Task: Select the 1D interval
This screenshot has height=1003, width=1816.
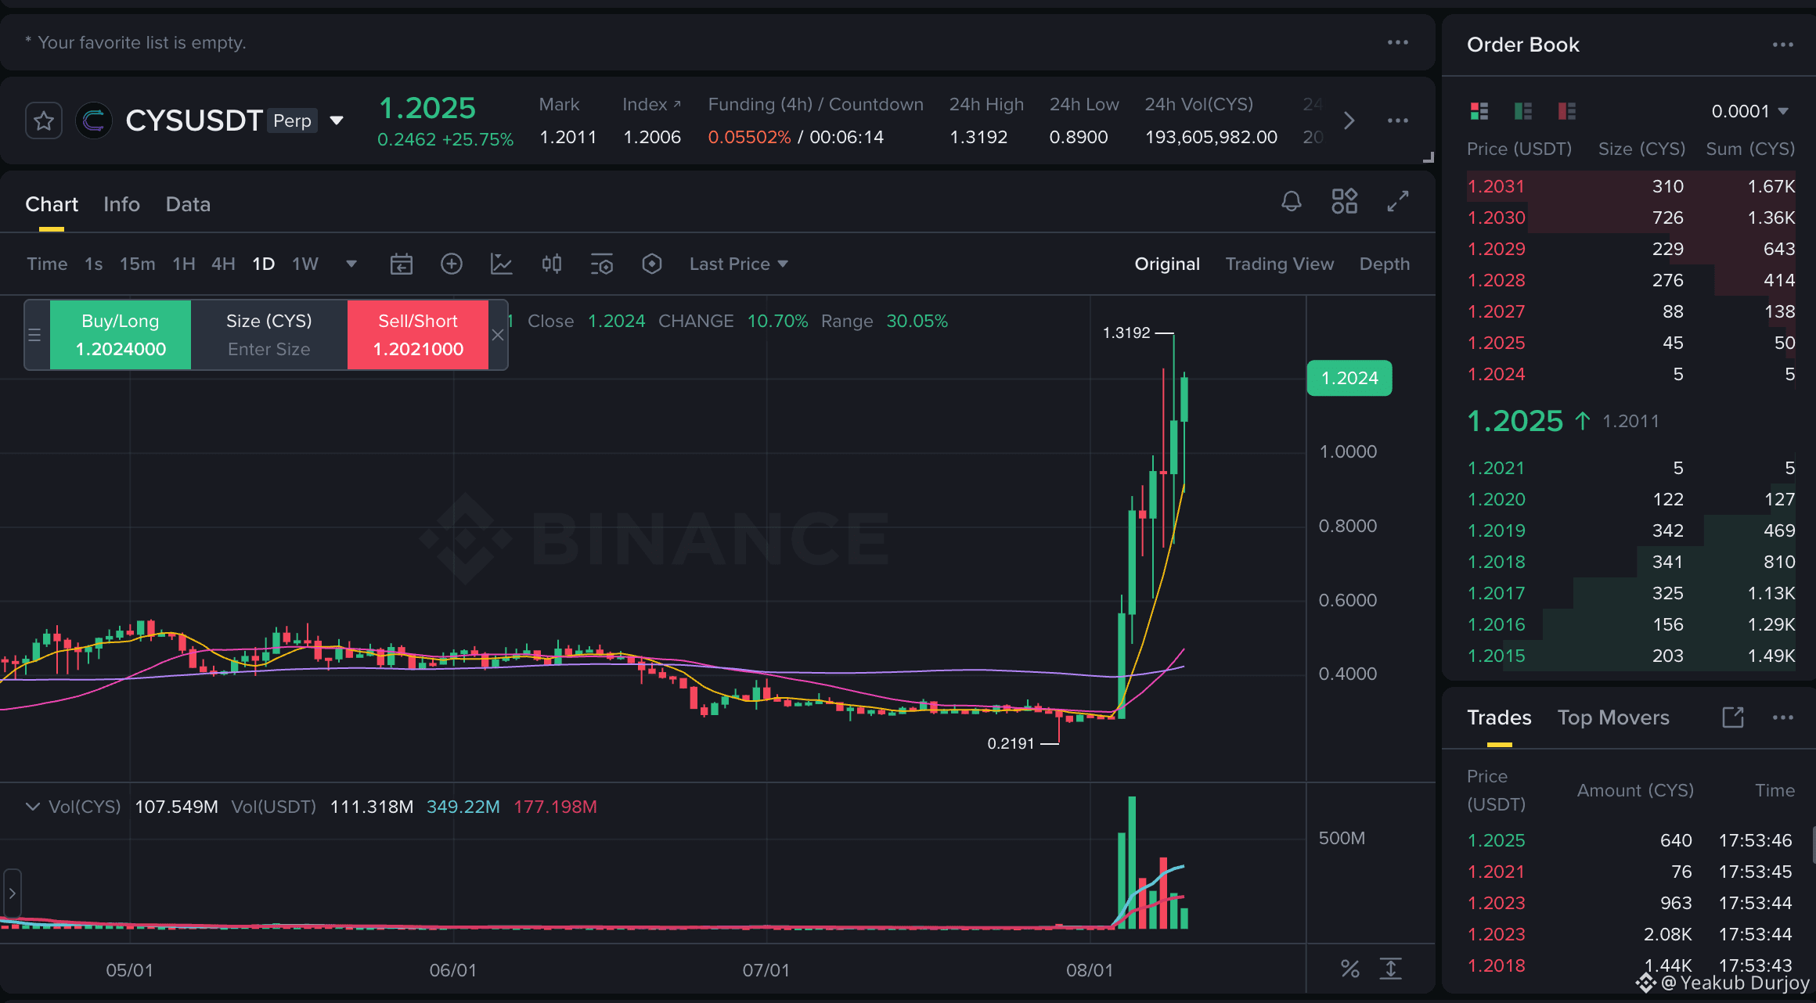Action: [x=264, y=264]
